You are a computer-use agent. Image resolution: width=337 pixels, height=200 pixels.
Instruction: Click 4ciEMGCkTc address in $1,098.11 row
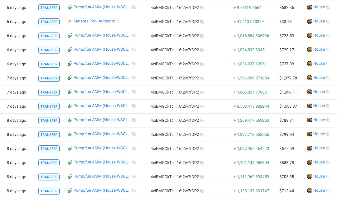pos(175,92)
